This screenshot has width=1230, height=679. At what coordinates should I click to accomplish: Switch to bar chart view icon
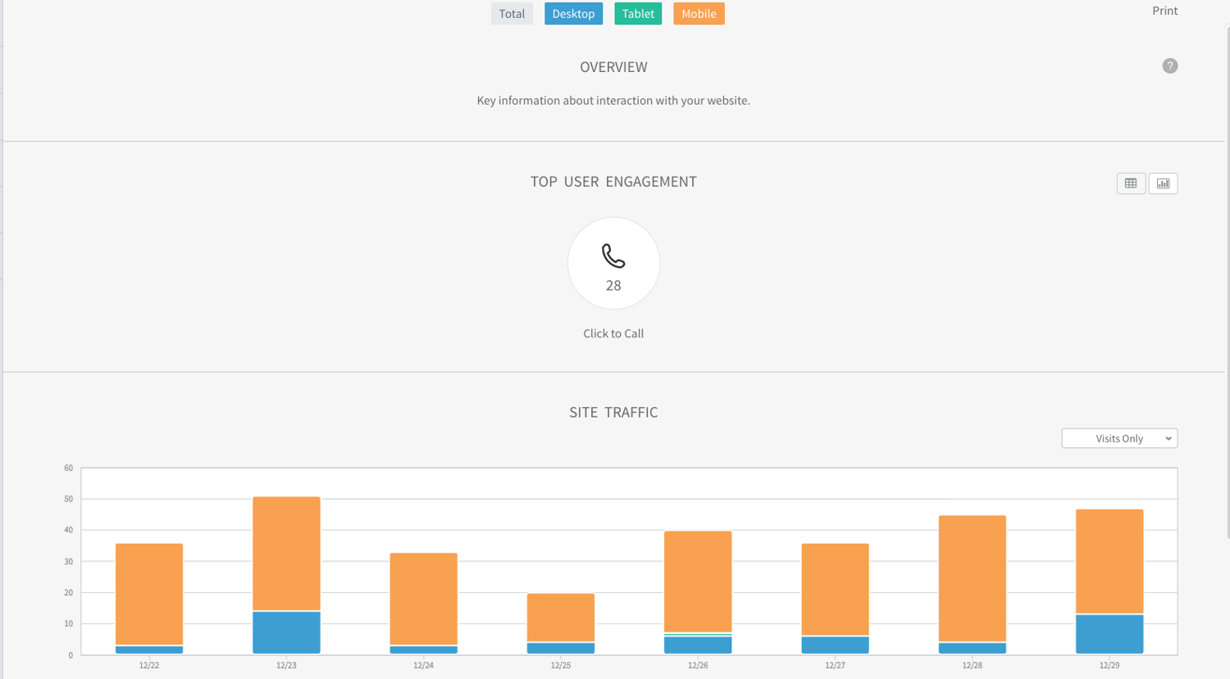[x=1163, y=183]
